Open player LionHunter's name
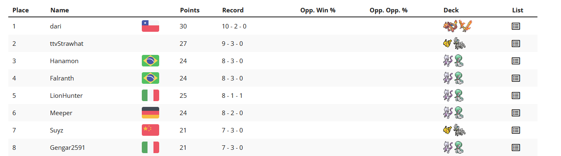Screen dimensions: 561x156 tap(66, 95)
